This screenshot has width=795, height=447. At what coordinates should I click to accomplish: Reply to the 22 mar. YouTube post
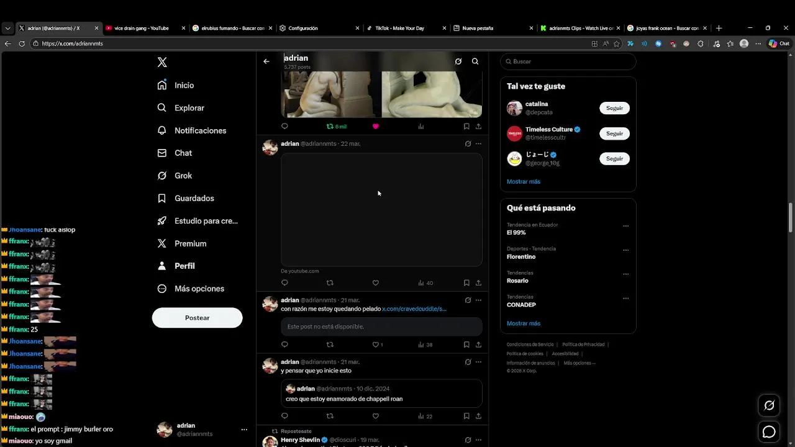click(284, 282)
